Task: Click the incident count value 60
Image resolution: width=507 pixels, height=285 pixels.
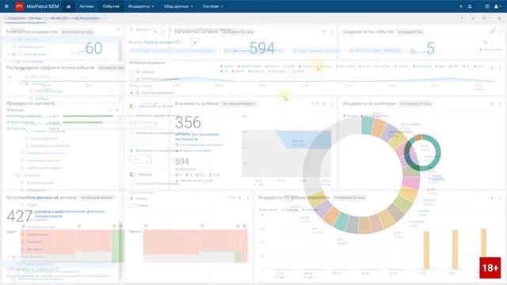Action: pos(93,48)
